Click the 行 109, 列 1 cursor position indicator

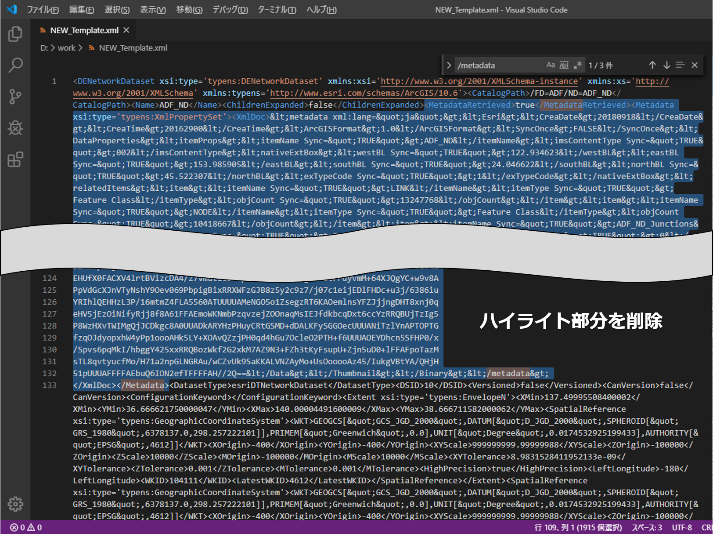(x=578, y=527)
